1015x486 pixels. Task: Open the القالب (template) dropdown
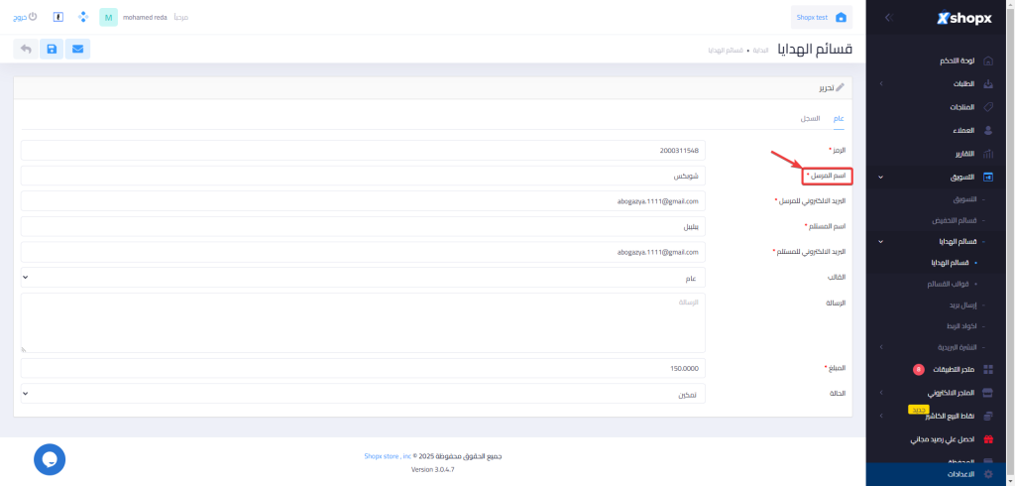click(x=362, y=278)
